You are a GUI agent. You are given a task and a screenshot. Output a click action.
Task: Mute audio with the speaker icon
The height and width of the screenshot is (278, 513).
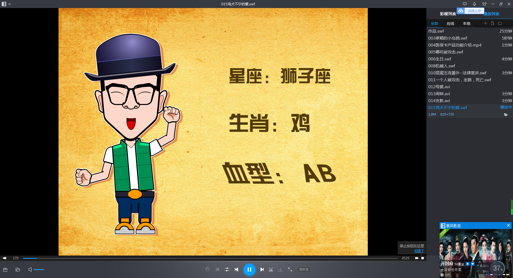(x=30, y=269)
